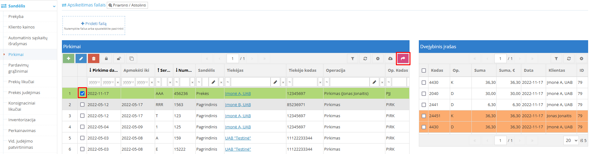Click the pink share arrow button
This screenshot has width=590, height=154.
403,58
